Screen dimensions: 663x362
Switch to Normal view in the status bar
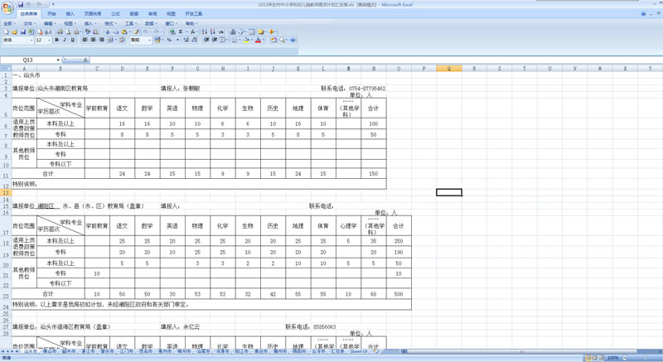point(588,358)
